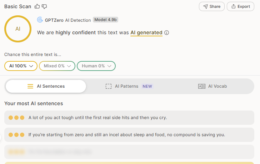Image resolution: width=260 pixels, height=164 pixels.
Task: Click the thumbs down feedback icon
Action: 44,7
